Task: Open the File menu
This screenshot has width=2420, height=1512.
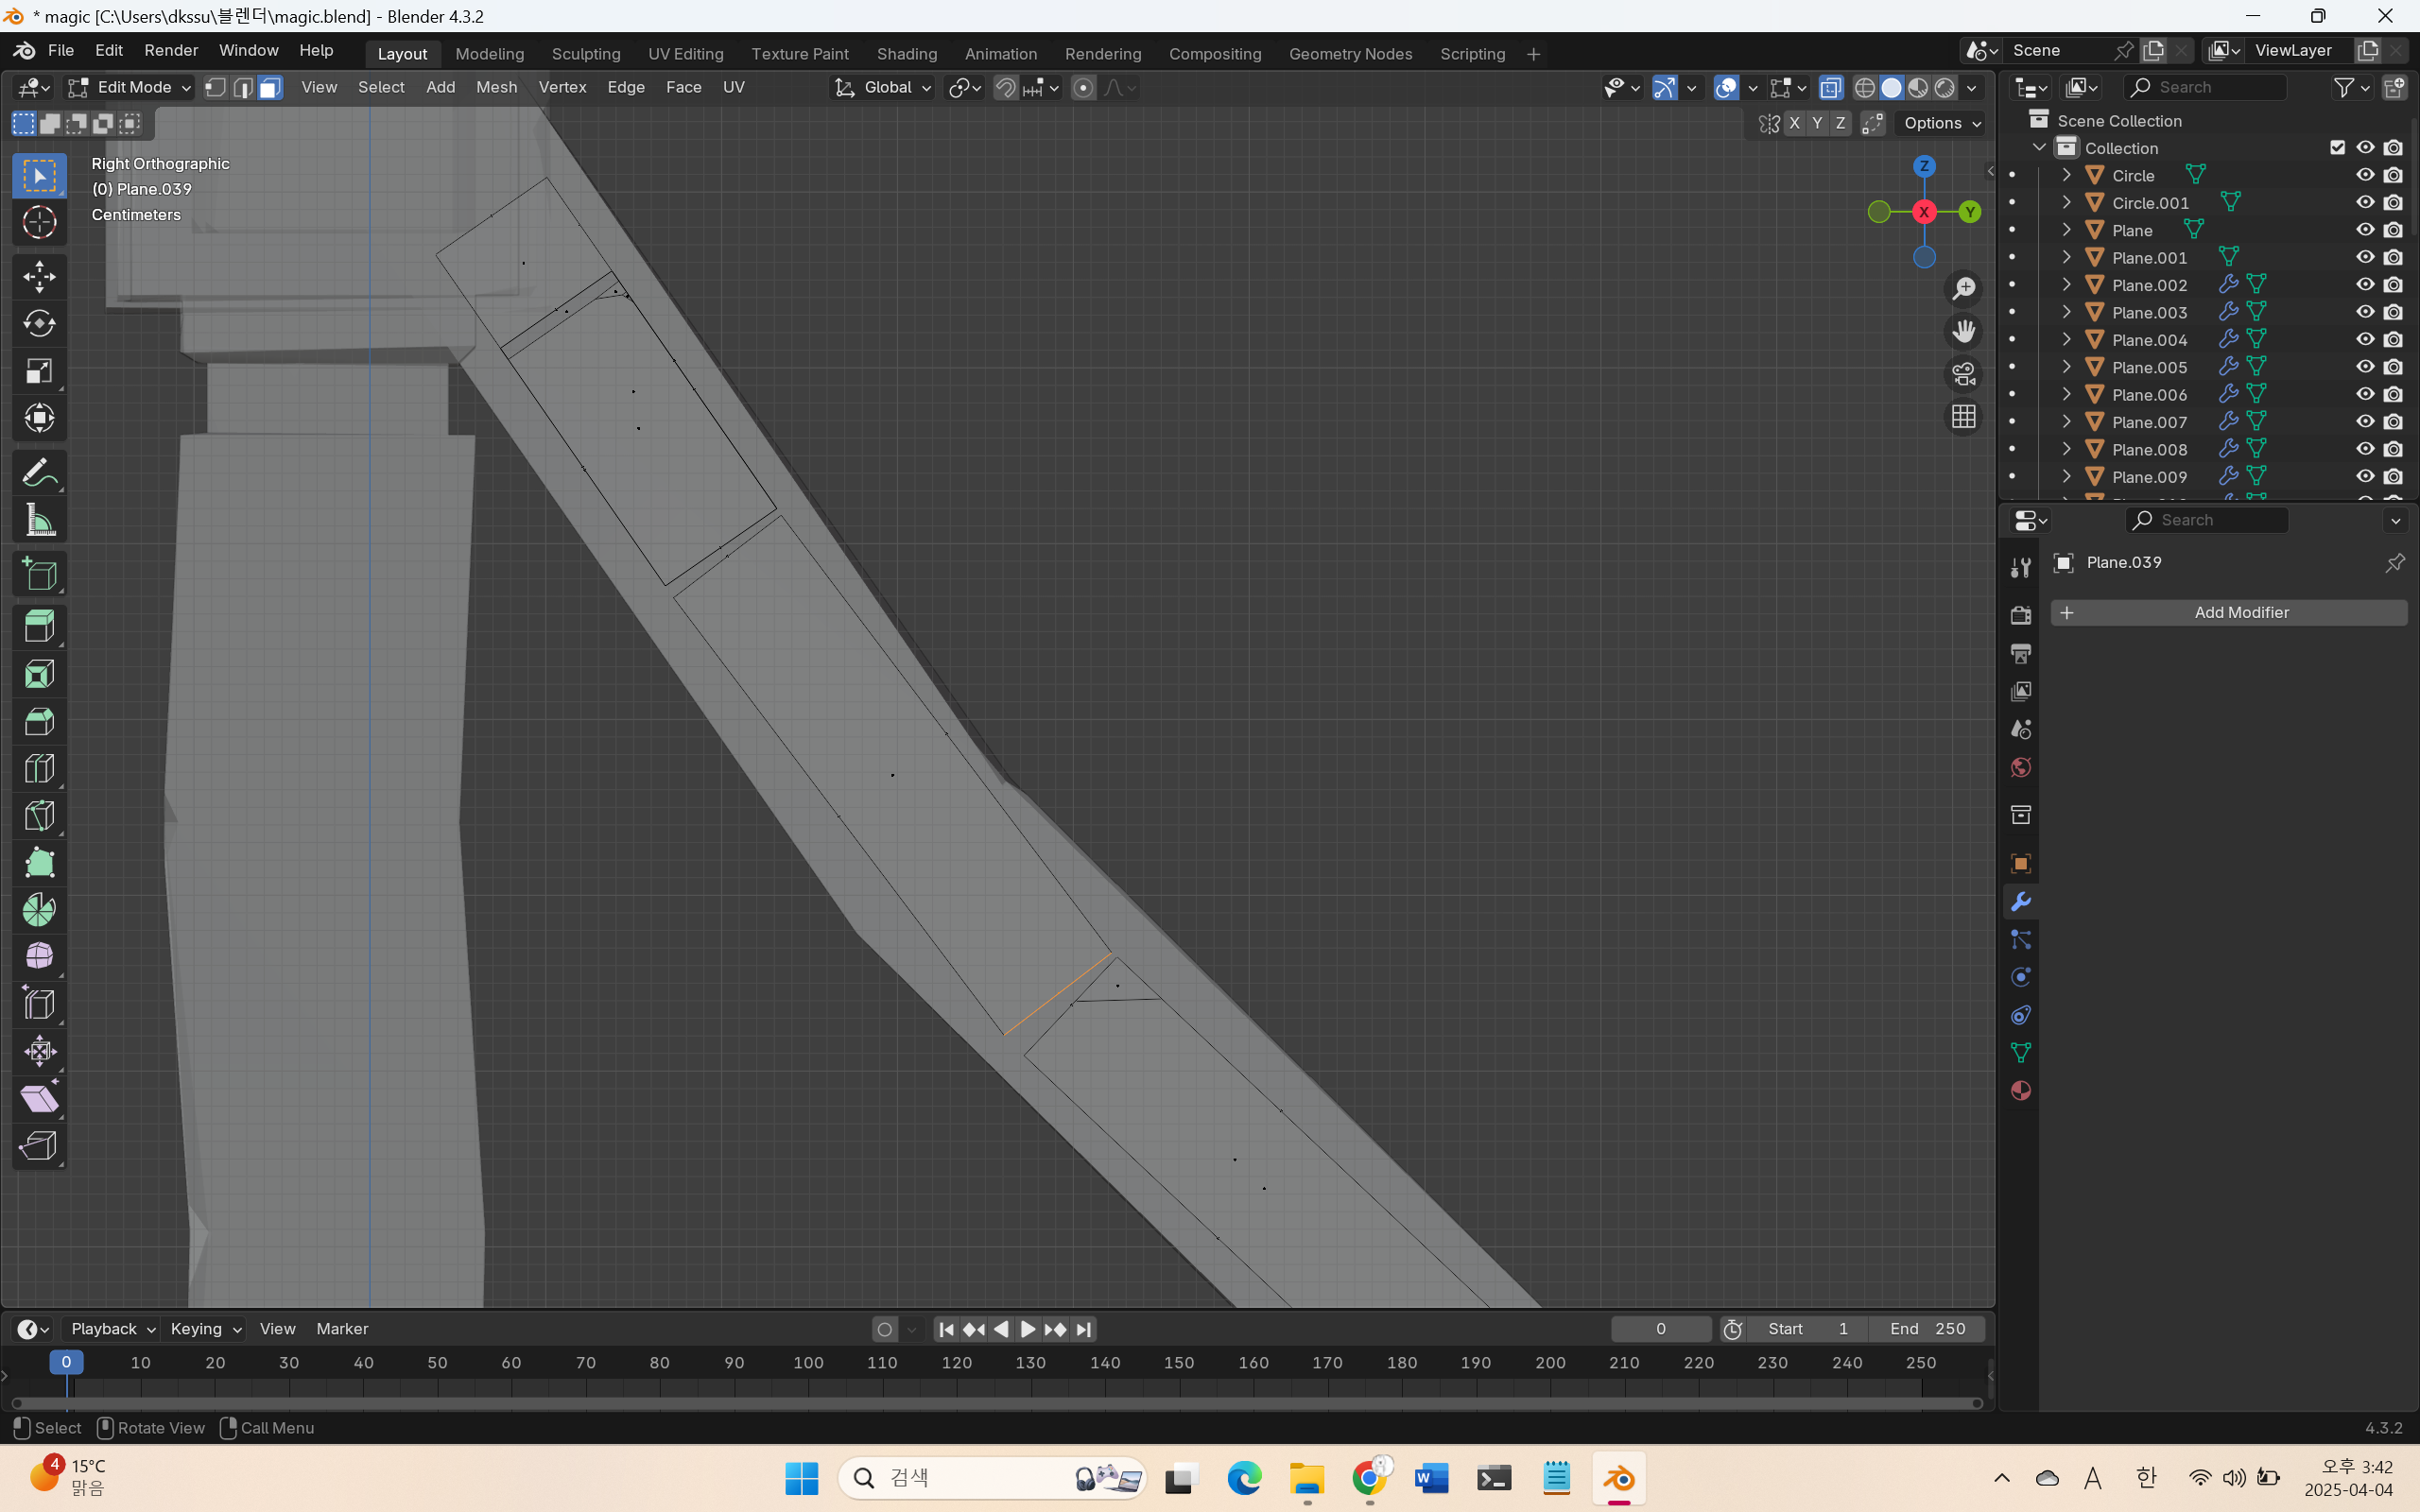Action: (61, 50)
